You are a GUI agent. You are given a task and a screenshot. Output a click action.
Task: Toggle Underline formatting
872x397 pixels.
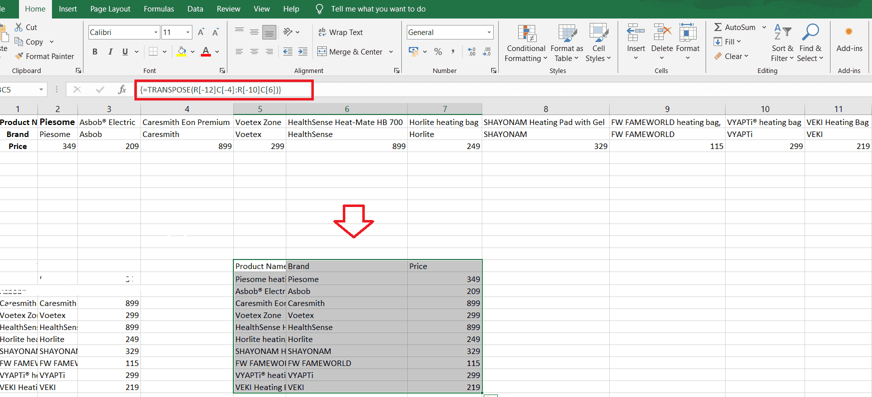(125, 51)
